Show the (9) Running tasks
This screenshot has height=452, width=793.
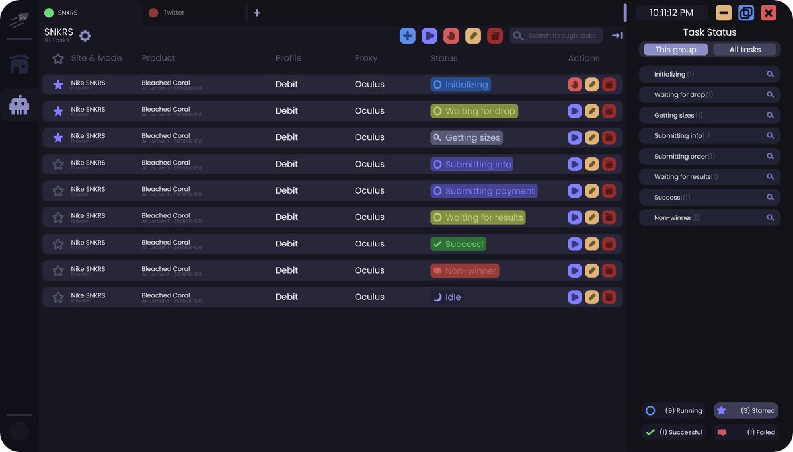(673, 410)
